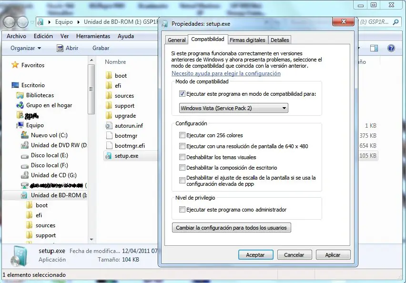Switch to the Detalles tab

[280, 40]
